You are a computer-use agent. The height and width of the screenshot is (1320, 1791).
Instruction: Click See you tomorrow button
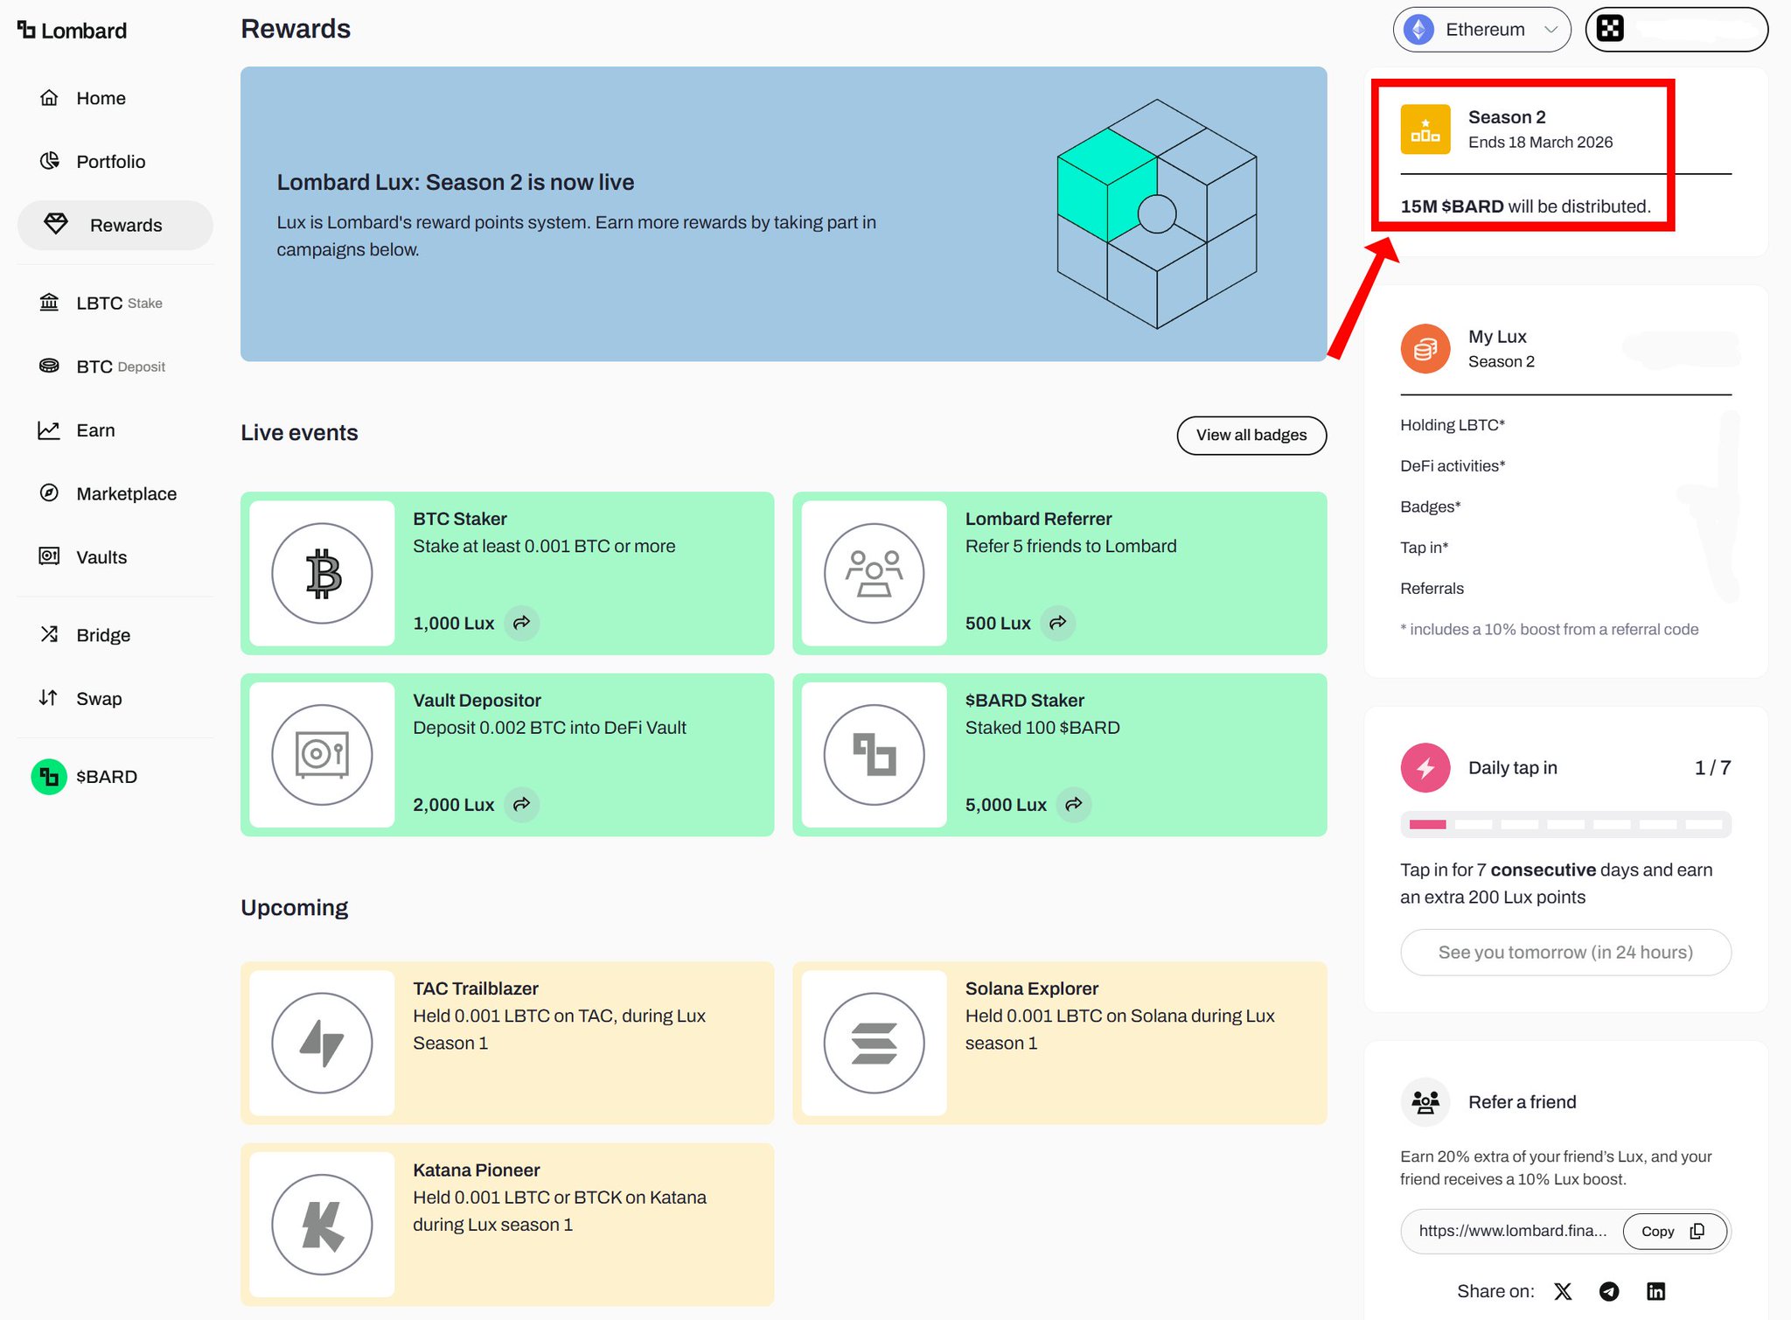point(1565,953)
